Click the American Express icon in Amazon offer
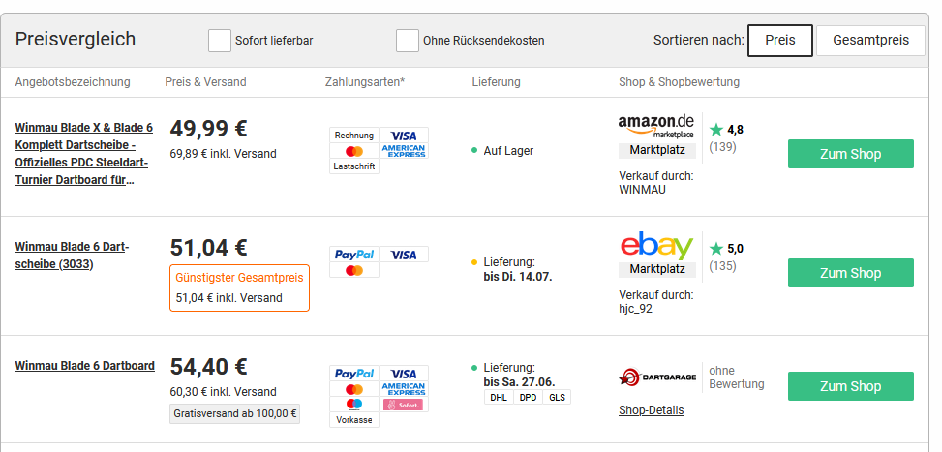This screenshot has width=942, height=452. [x=404, y=151]
